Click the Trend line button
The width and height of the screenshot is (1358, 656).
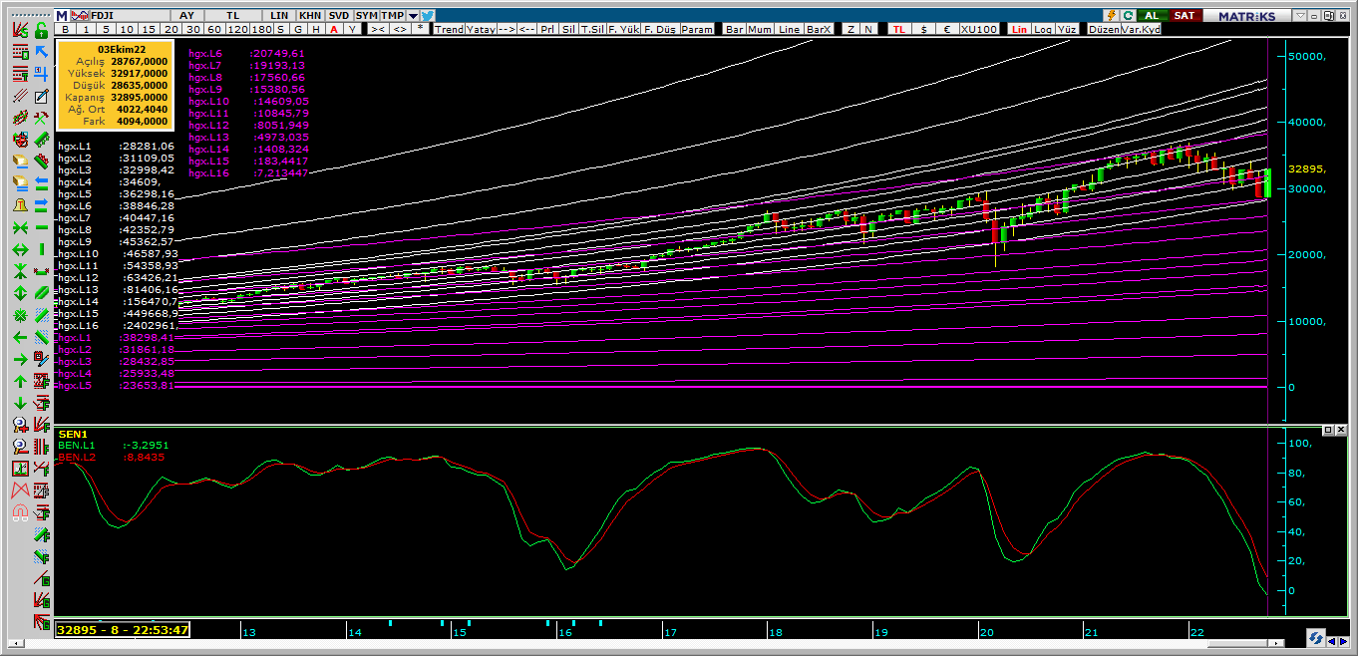point(449,29)
